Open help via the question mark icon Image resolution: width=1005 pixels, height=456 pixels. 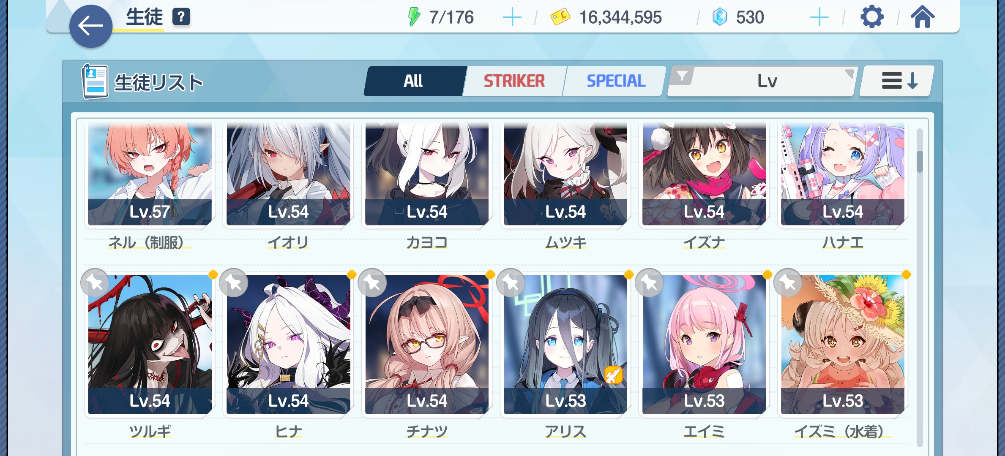coord(181,17)
